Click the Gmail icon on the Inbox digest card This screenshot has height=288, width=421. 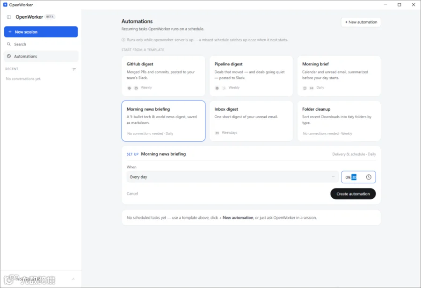click(217, 133)
